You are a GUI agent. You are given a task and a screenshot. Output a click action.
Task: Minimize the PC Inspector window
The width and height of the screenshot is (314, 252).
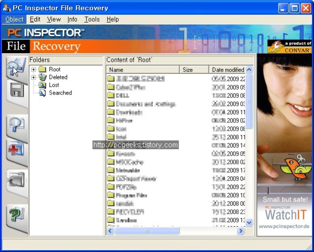coord(283,8)
